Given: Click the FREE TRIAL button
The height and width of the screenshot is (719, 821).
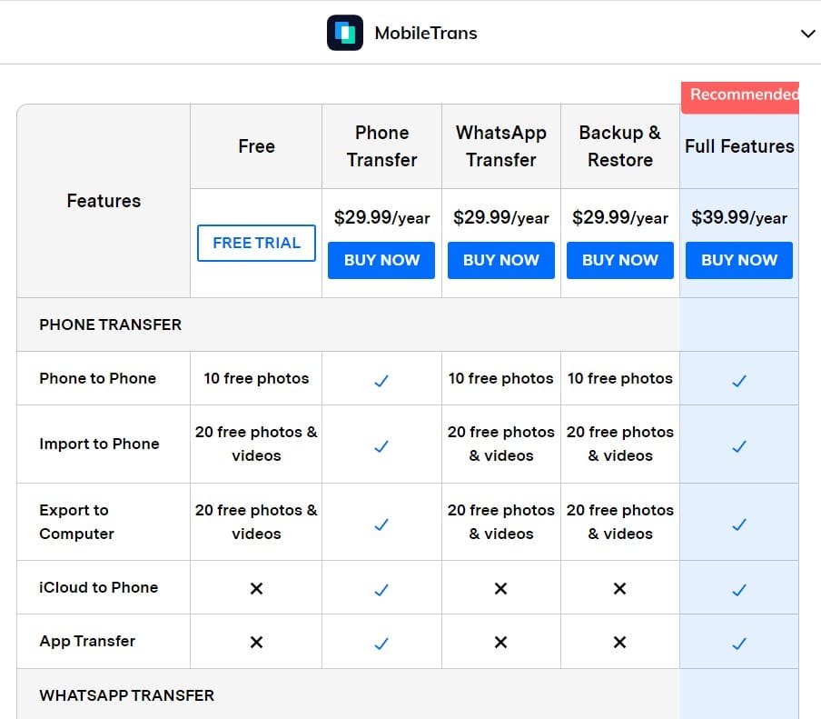Looking at the screenshot, I should pyautogui.click(x=256, y=243).
